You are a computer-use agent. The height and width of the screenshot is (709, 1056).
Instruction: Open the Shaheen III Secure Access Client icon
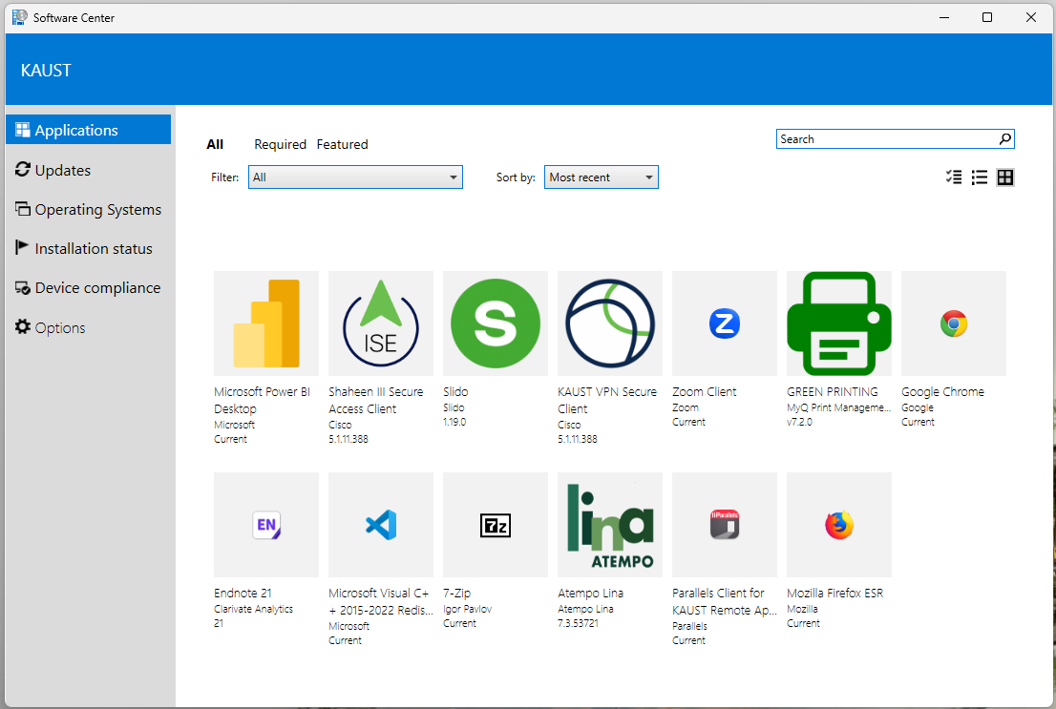pos(381,323)
